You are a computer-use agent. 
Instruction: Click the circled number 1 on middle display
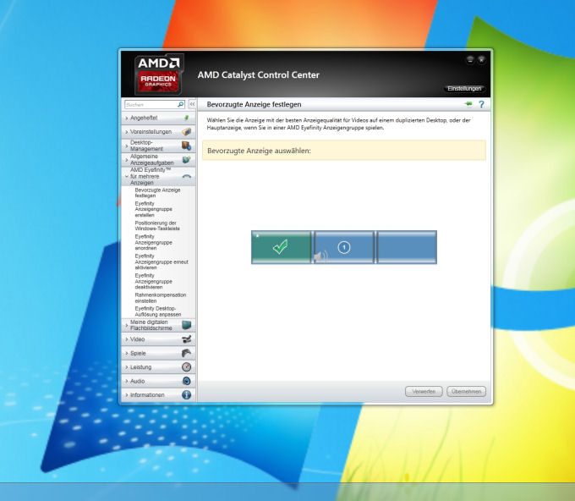[x=344, y=247]
